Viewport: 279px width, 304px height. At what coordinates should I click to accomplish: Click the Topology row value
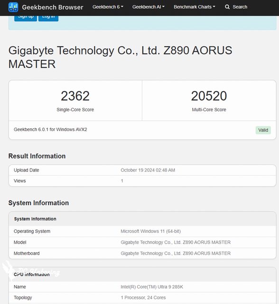pos(143,298)
